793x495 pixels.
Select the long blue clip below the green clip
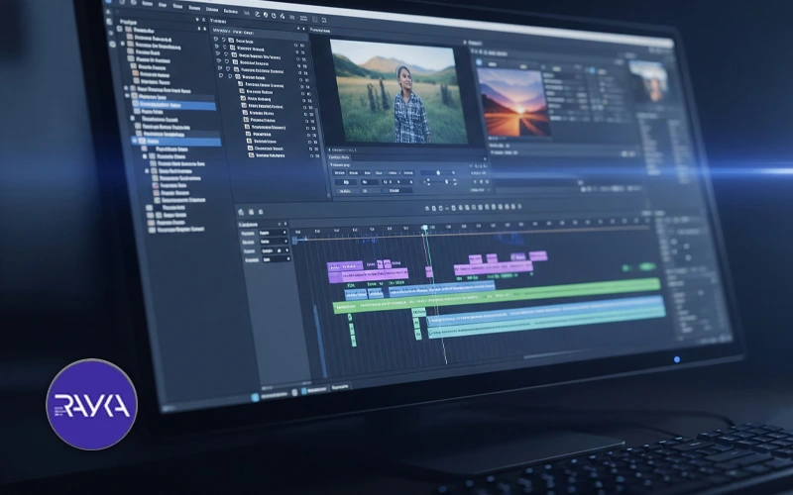click(x=546, y=310)
